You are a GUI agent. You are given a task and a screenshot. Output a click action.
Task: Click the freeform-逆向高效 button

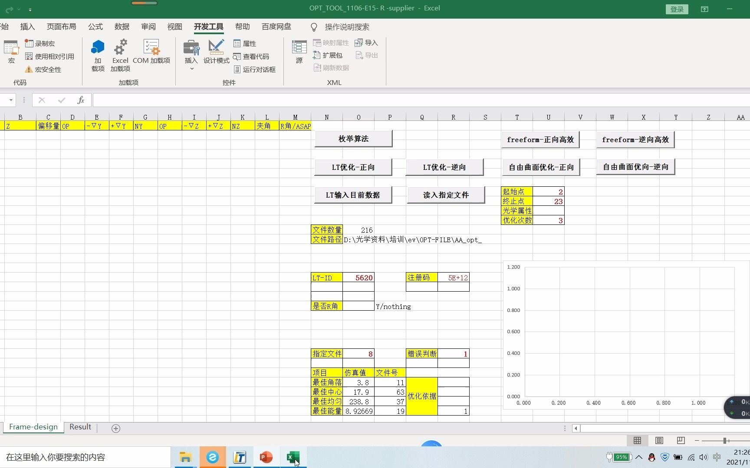click(635, 140)
